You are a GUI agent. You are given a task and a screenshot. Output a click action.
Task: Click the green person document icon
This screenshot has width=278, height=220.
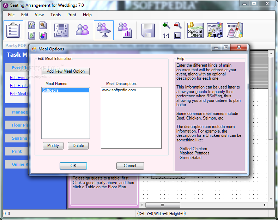(32, 35)
